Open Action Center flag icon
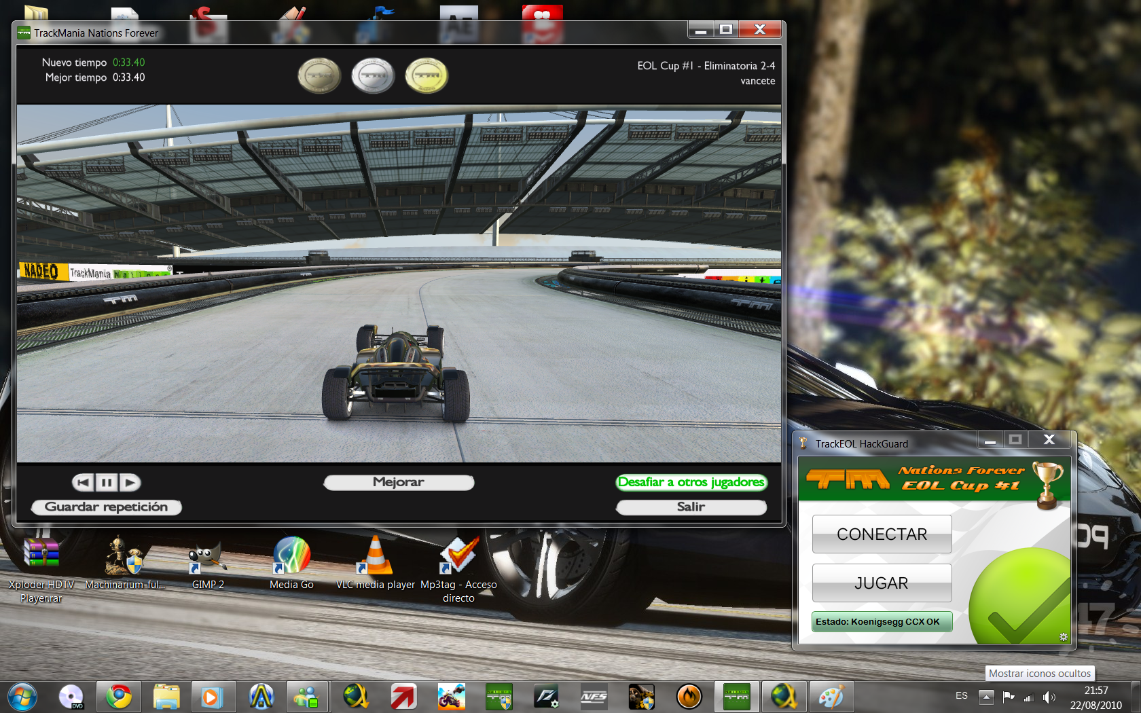This screenshot has width=1141, height=713. [x=1009, y=697]
